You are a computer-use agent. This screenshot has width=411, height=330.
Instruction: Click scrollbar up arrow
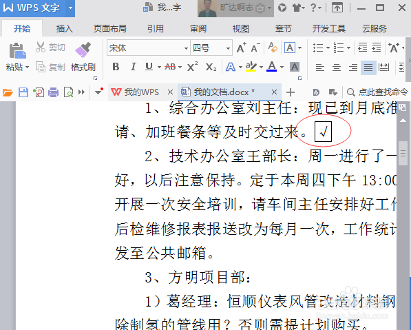tap(403, 121)
